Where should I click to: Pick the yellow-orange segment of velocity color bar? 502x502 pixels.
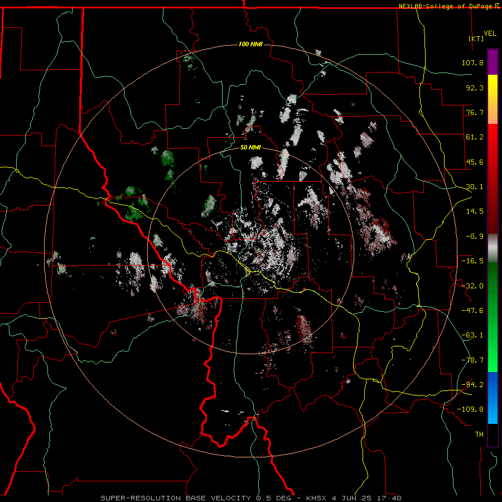click(493, 99)
